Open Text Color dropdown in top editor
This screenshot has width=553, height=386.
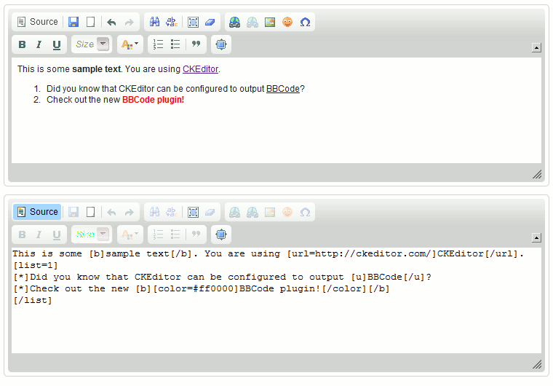(129, 44)
